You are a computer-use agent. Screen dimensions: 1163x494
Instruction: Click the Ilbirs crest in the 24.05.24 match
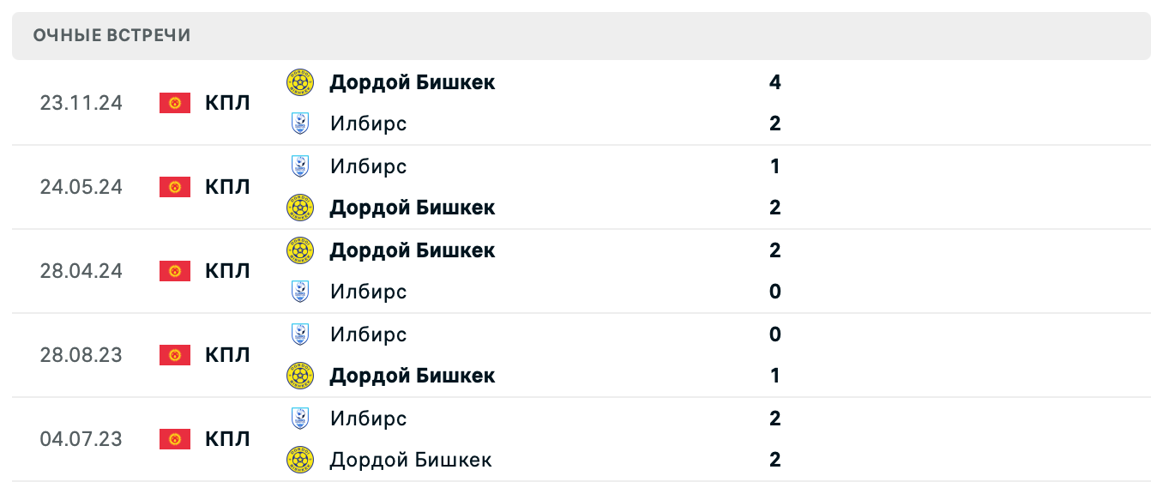click(x=301, y=166)
